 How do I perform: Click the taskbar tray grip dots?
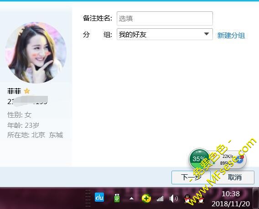click(88, 198)
